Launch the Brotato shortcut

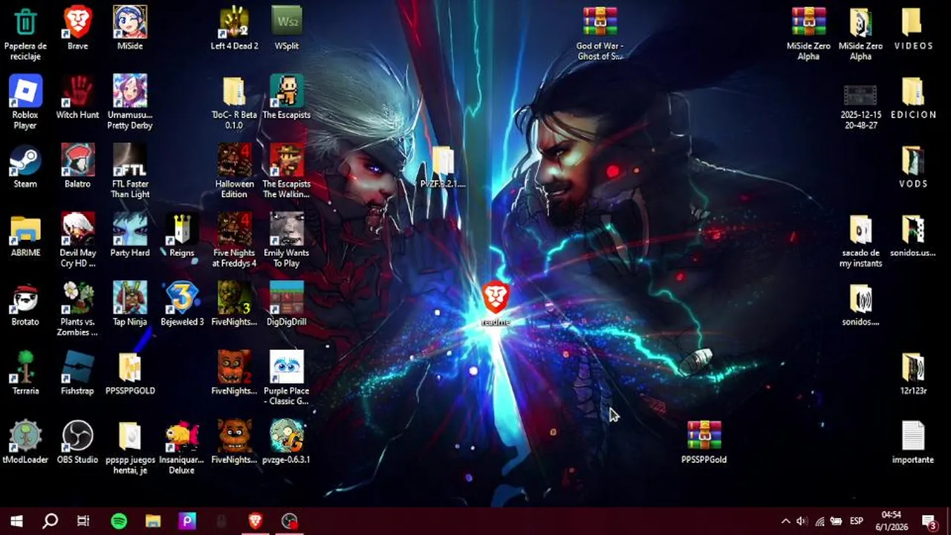pos(25,305)
